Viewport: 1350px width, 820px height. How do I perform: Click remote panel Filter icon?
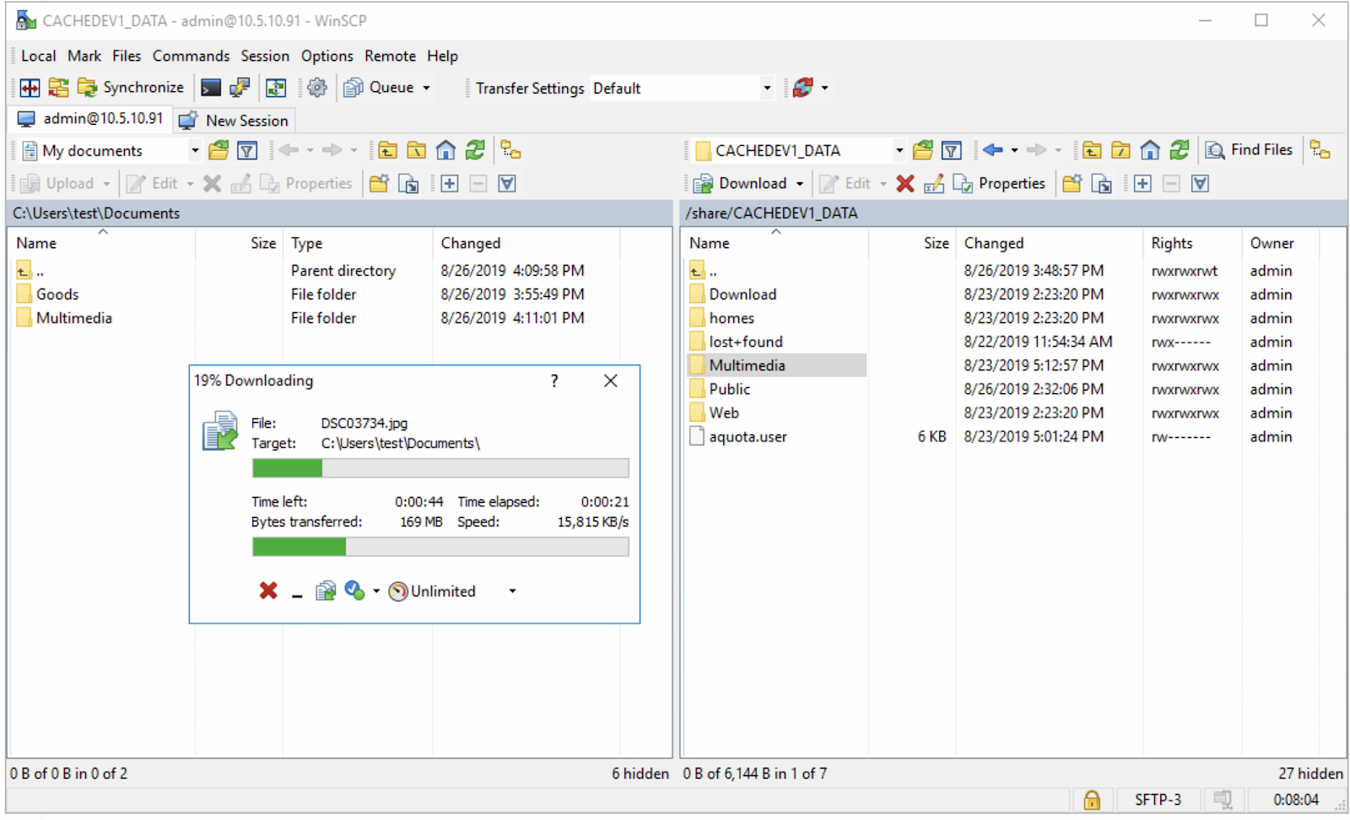tap(952, 151)
